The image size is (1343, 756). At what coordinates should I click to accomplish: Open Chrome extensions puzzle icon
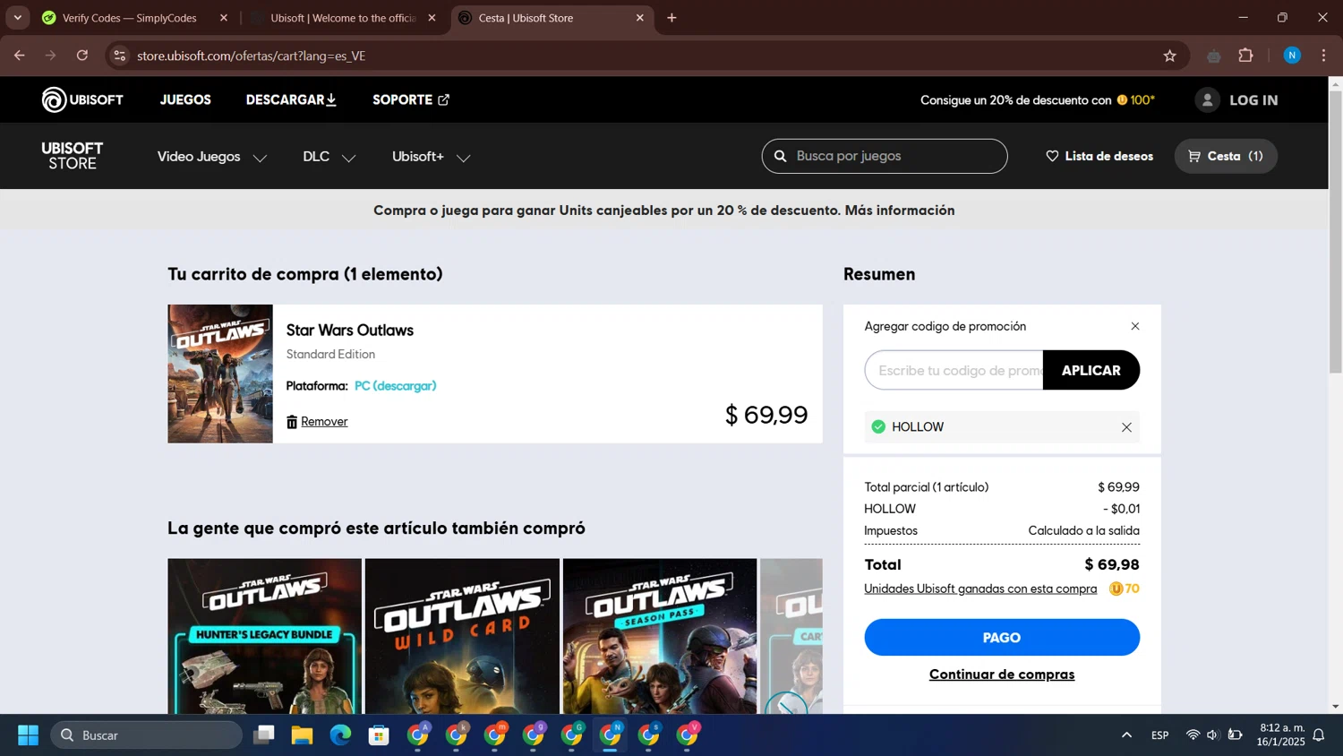coord(1245,56)
